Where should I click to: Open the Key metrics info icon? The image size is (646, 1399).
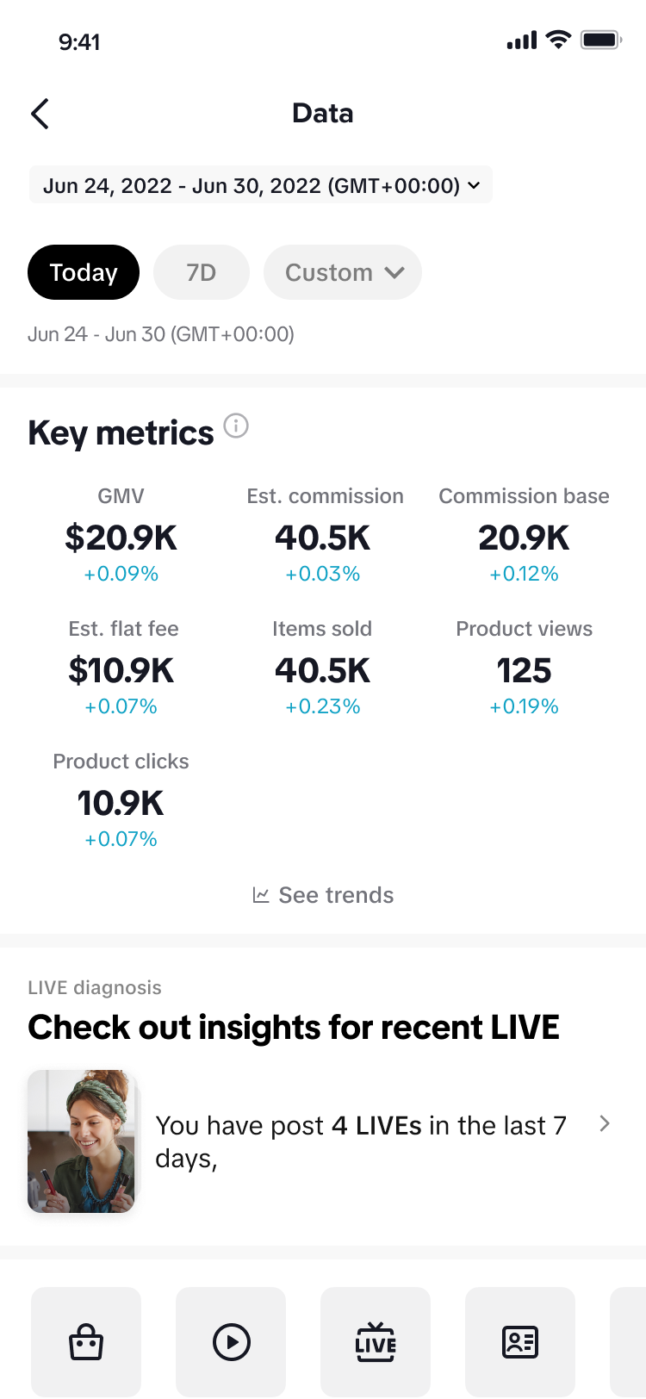pos(236,426)
